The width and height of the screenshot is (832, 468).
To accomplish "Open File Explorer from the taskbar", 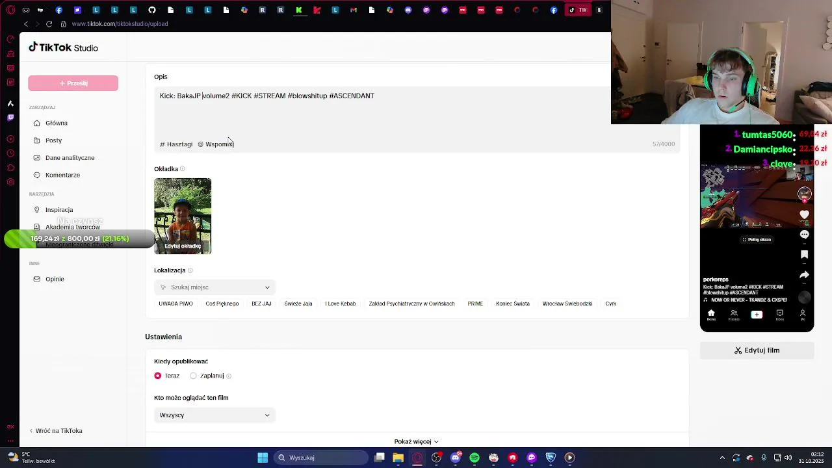I will [x=398, y=458].
